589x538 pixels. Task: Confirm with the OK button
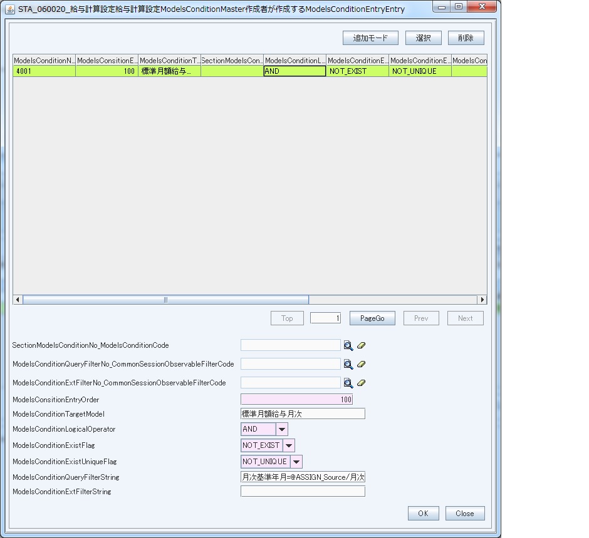(424, 513)
